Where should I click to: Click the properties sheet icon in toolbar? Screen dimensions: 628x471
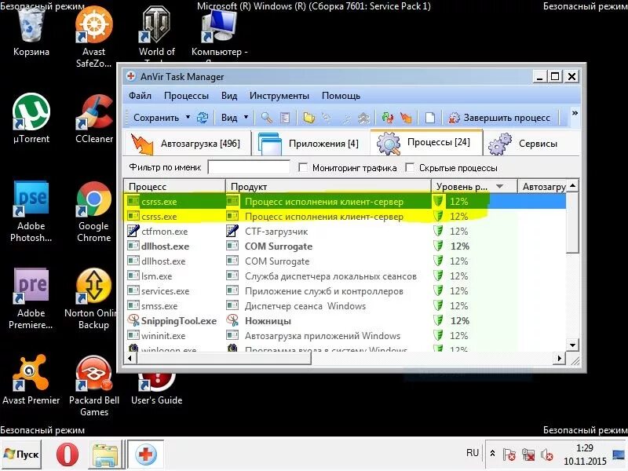click(x=285, y=117)
